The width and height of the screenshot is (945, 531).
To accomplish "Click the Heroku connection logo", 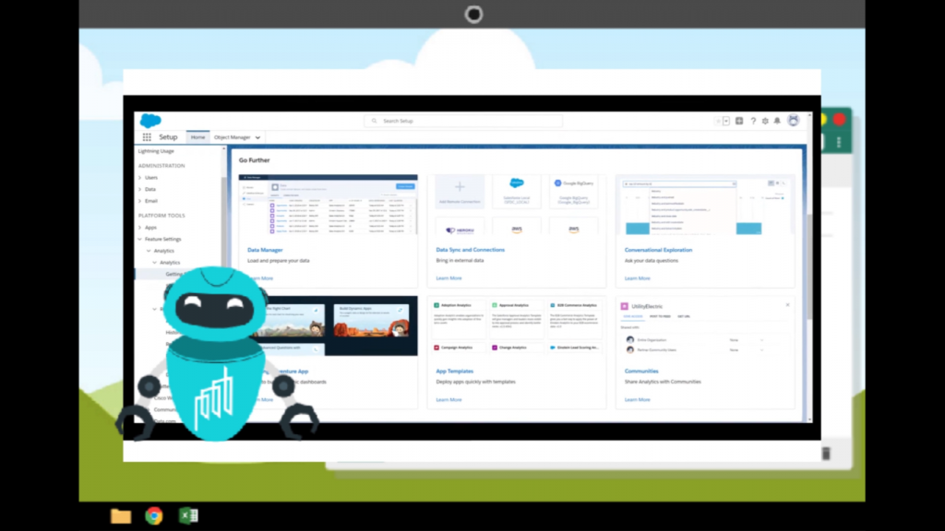I will (x=460, y=230).
